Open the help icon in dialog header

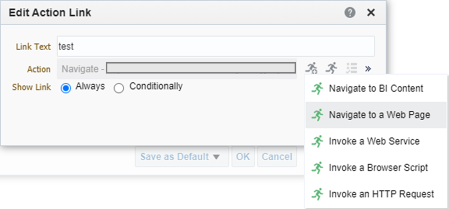coord(350,13)
